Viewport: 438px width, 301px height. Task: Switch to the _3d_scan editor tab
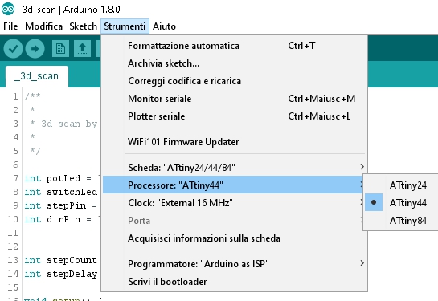37,76
